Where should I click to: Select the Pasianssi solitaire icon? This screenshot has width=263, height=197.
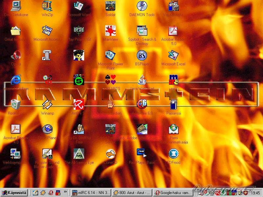[x=174, y=104]
